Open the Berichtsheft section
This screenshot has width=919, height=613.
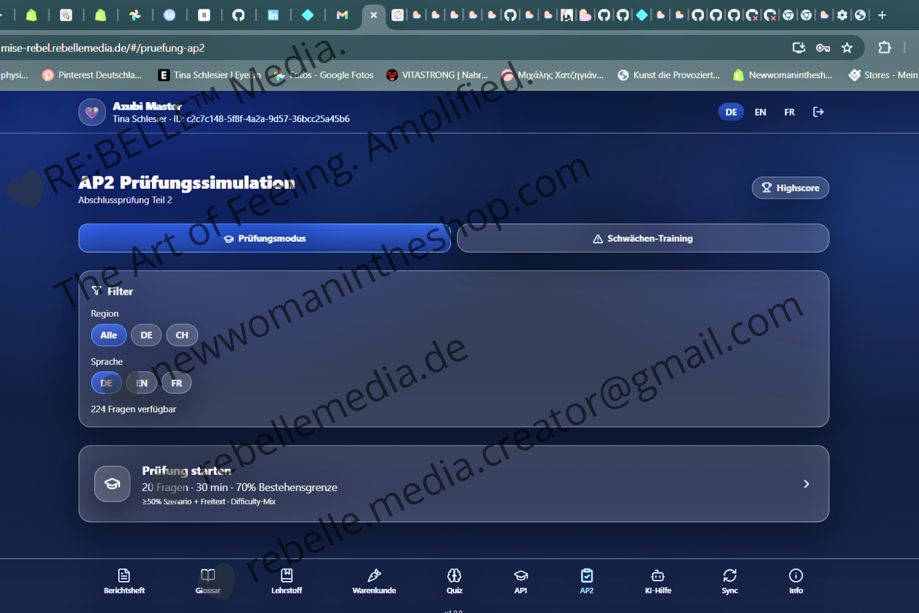click(x=124, y=581)
